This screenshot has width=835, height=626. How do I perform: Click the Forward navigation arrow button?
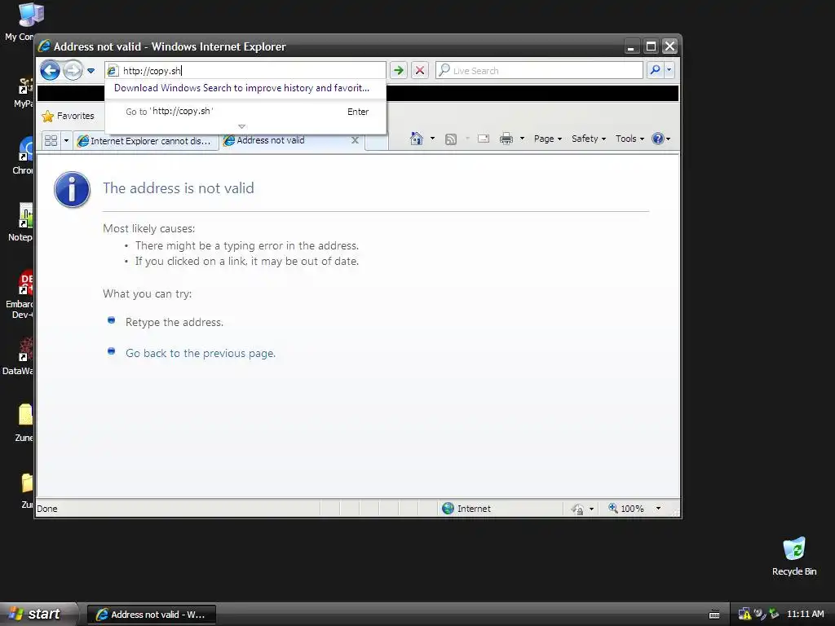point(73,70)
